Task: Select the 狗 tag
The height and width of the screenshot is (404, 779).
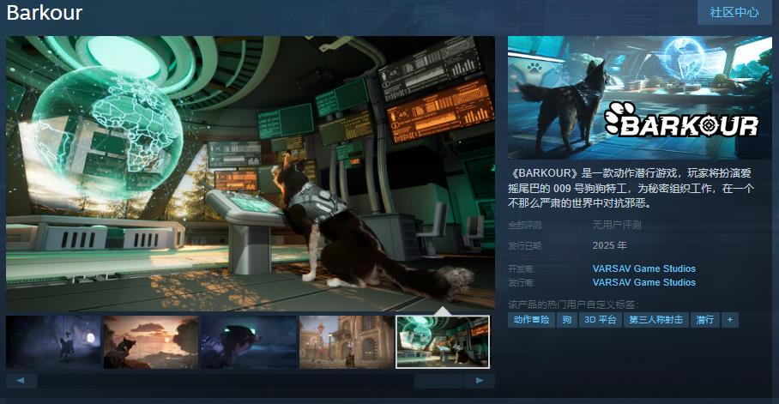Action: pos(566,319)
